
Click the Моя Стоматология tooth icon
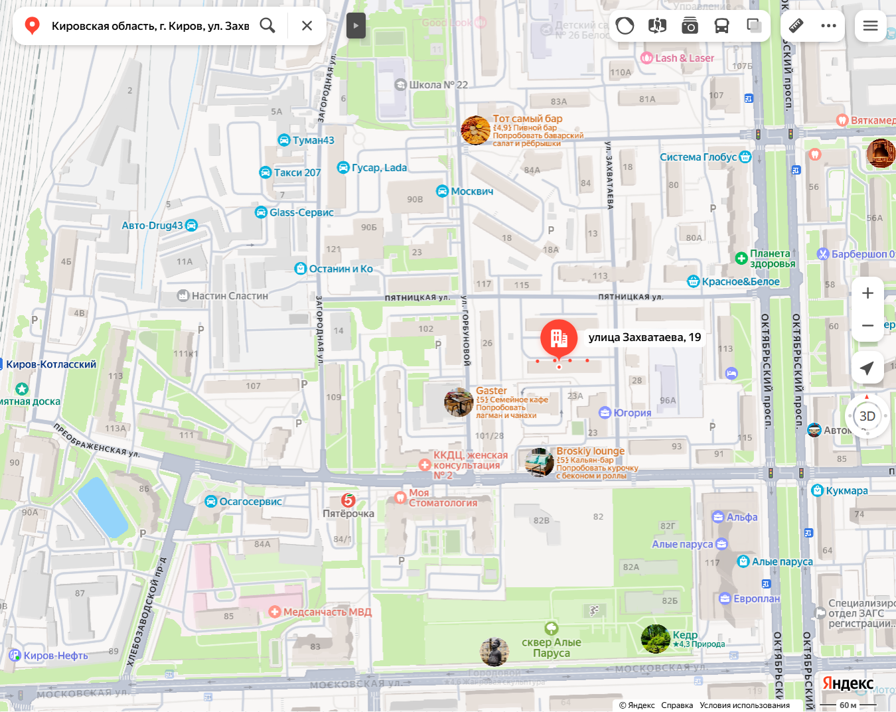[400, 498]
